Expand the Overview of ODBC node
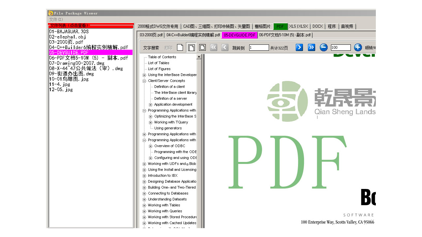 tap(151, 146)
